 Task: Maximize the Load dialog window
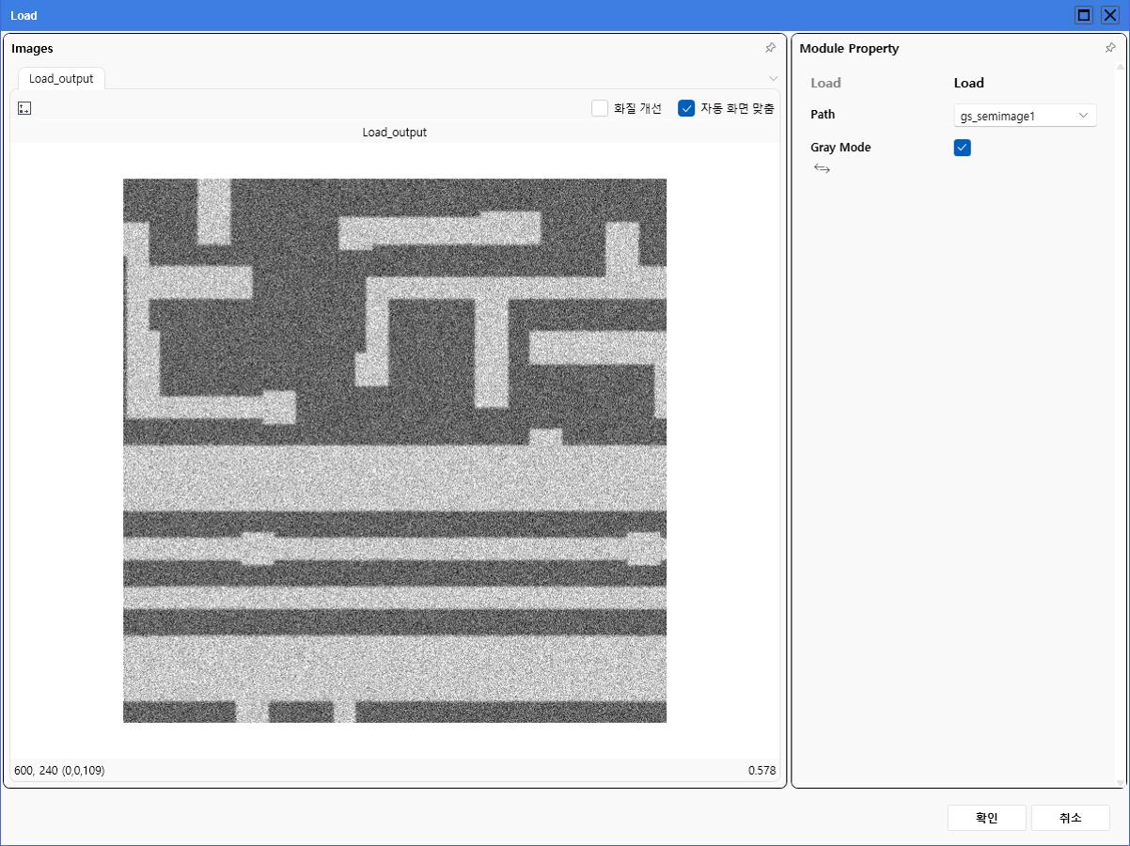[1084, 15]
